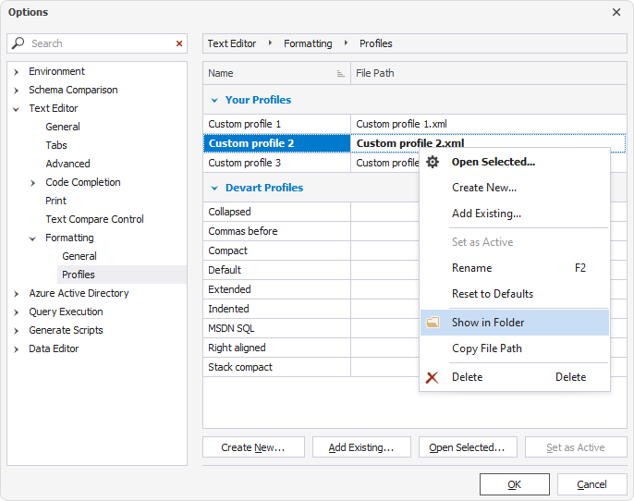Click the gear icon beside Open Selected
Image resolution: width=634 pixels, height=501 pixels.
(x=433, y=162)
